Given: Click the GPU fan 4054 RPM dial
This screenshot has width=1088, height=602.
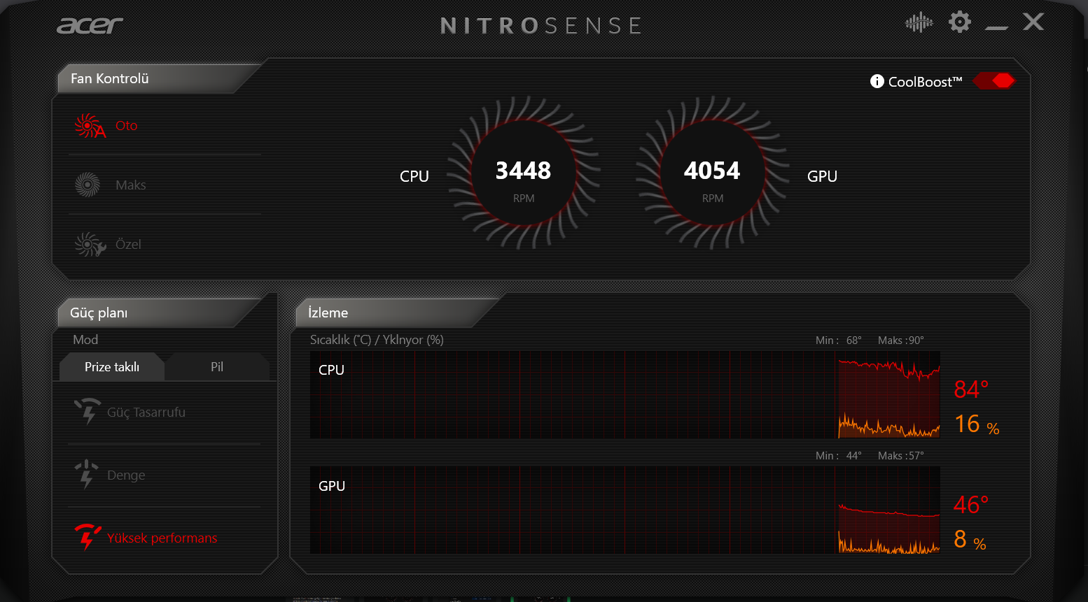Looking at the screenshot, I should click(713, 173).
